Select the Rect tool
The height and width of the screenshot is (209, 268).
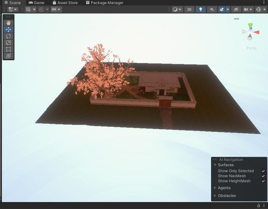tap(8, 49)
